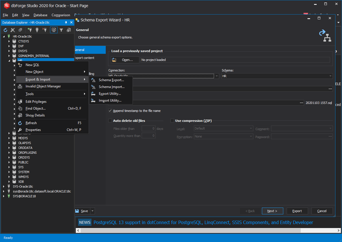
Task: Click the Properties wrench icon in context menu
Action: click(x=20, y=130)
